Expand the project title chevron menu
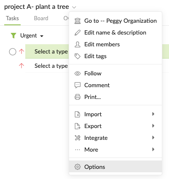Image resolution: width=169 pixels, height=179 pixels. (74, 7)
